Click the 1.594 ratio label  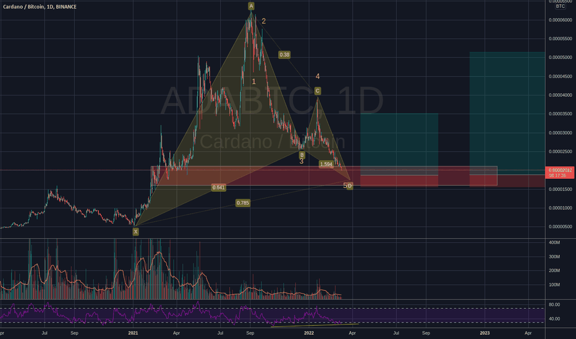click(x=326, y=164)
